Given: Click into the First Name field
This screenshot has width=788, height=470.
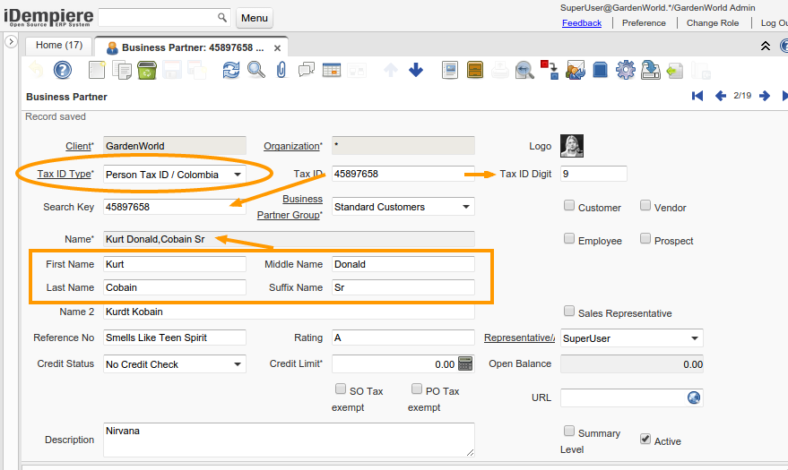Looking at the screenshot, I should coord(174,264).
